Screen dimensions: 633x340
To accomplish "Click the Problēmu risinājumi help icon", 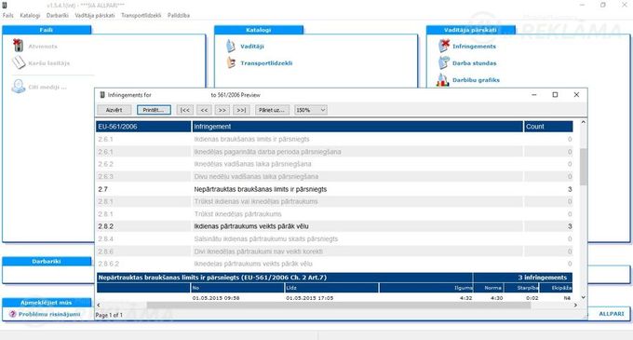I will (12, 314).
